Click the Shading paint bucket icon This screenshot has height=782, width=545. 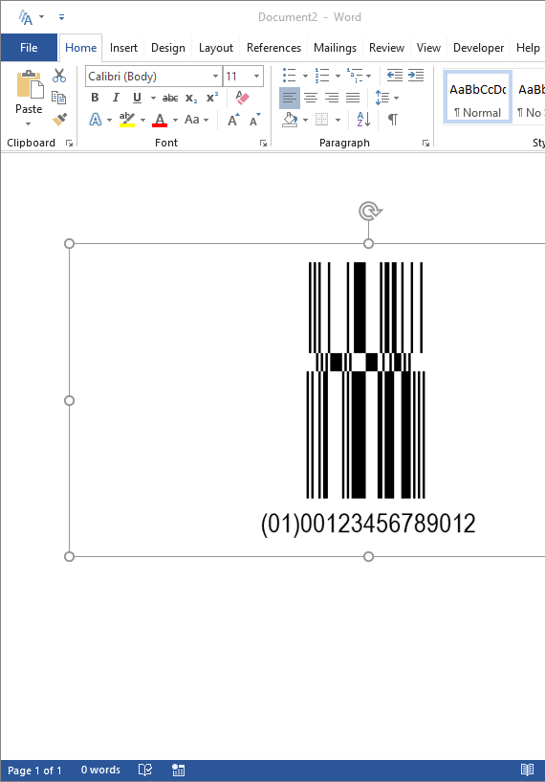pyautogui.click(x=290, y=120)
